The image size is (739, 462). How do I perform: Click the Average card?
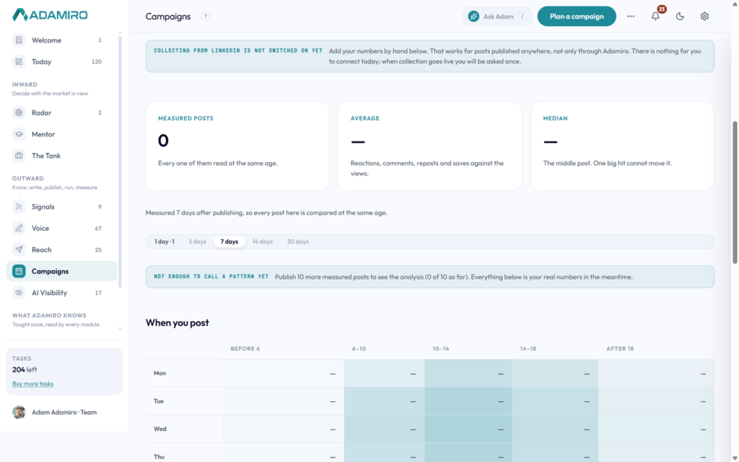430,146
